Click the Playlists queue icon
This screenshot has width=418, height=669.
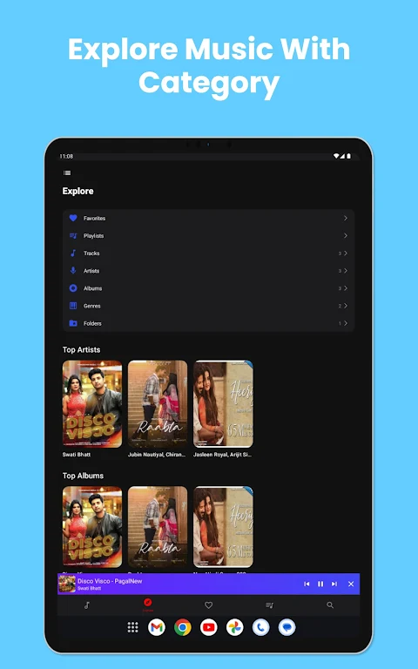(x=73, y=235)
